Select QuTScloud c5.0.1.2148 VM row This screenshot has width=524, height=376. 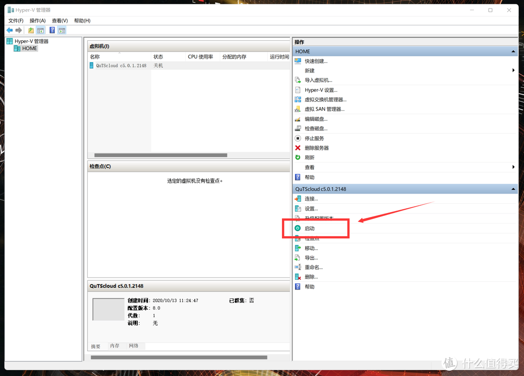coord(189,65)
